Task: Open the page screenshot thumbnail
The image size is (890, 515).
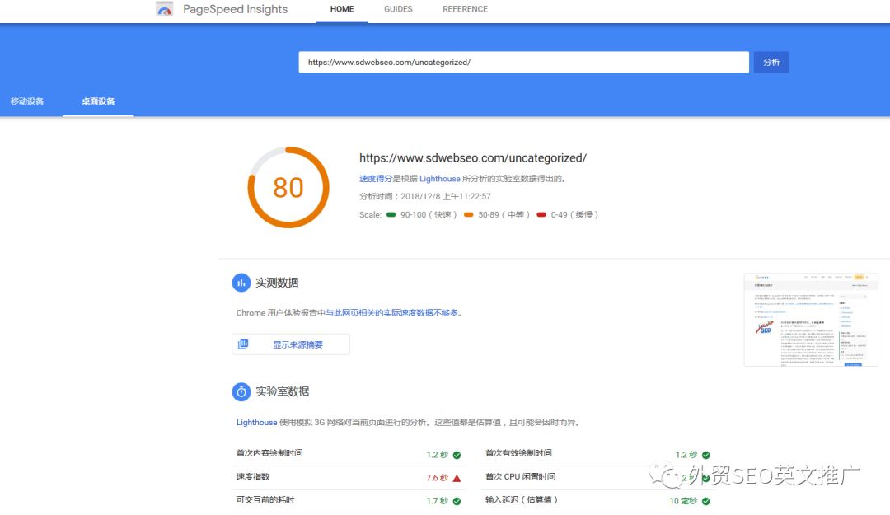Action: pos(810,320)
